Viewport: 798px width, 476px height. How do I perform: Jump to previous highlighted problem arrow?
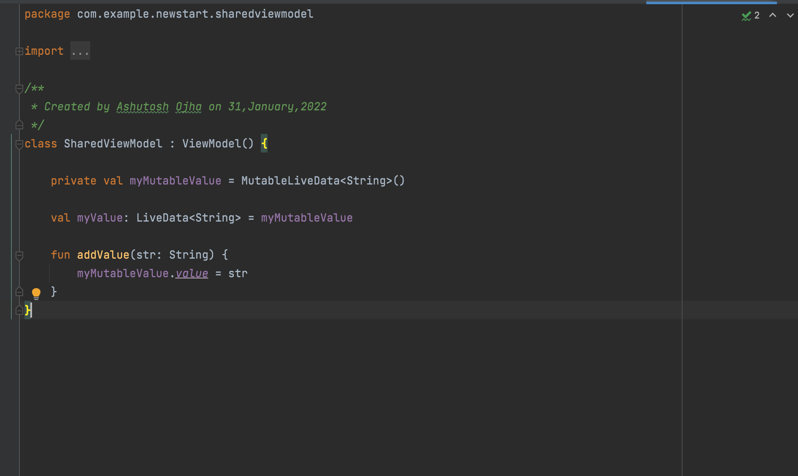pyautogui.click(x=773, y=15)
